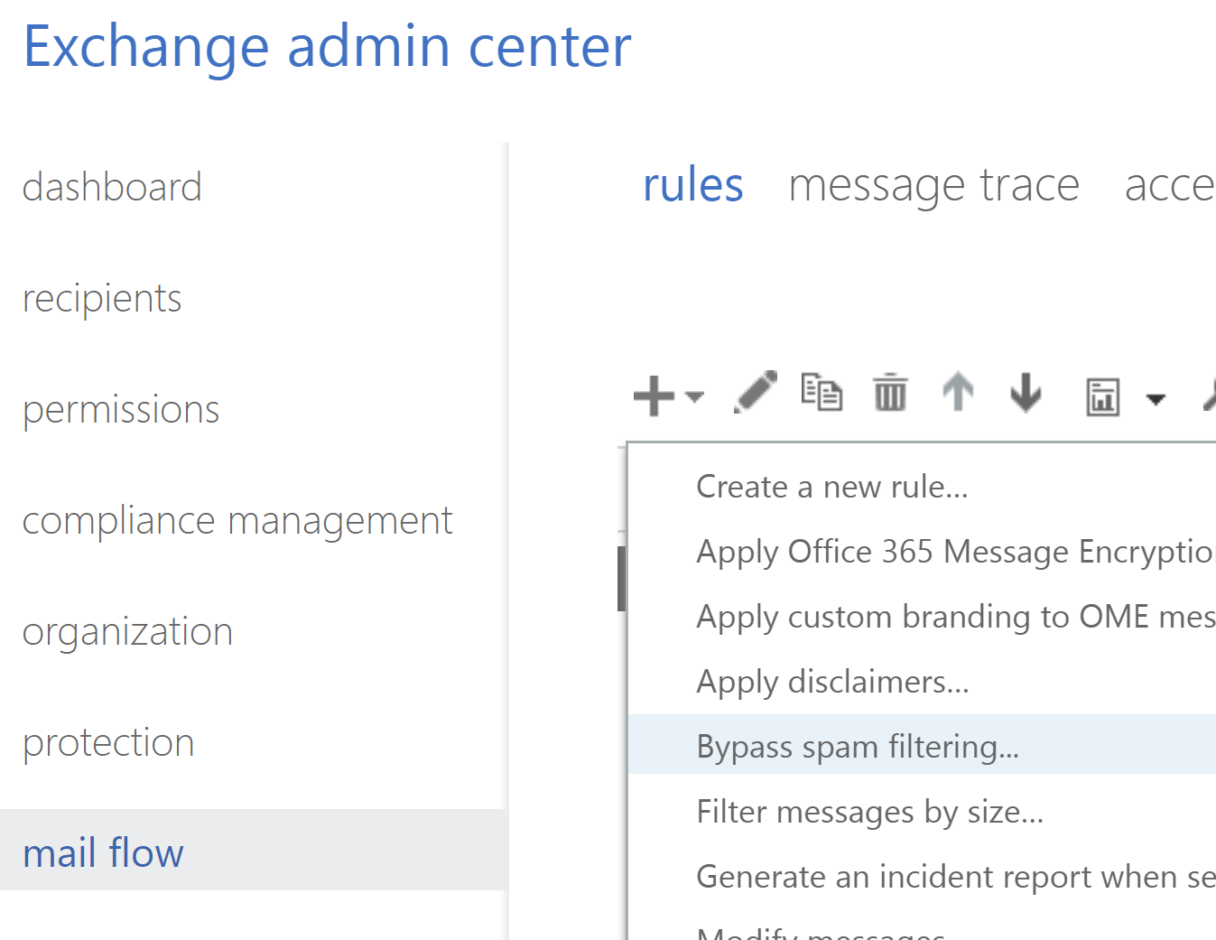The height and width of the screenshot is (940, 1216).
Task: Click the trash can delete icon
Action: coord(890,393)
